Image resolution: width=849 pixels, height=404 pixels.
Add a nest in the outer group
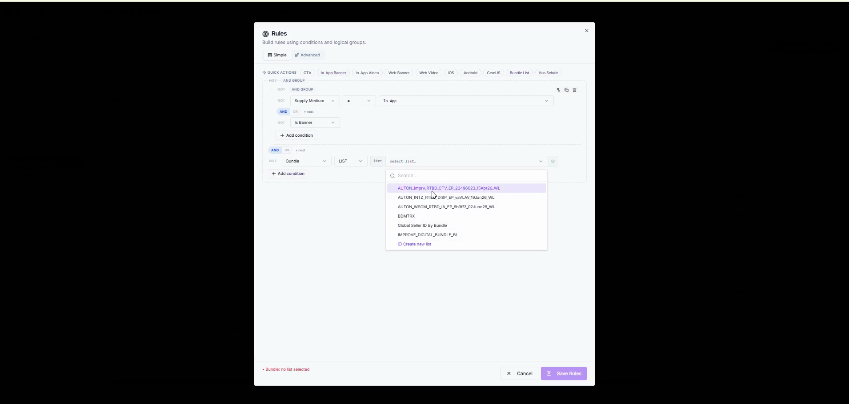click(x=300, y=151)
